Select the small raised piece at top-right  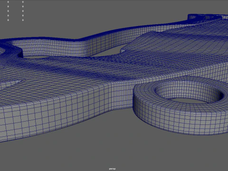coord(204,17)
